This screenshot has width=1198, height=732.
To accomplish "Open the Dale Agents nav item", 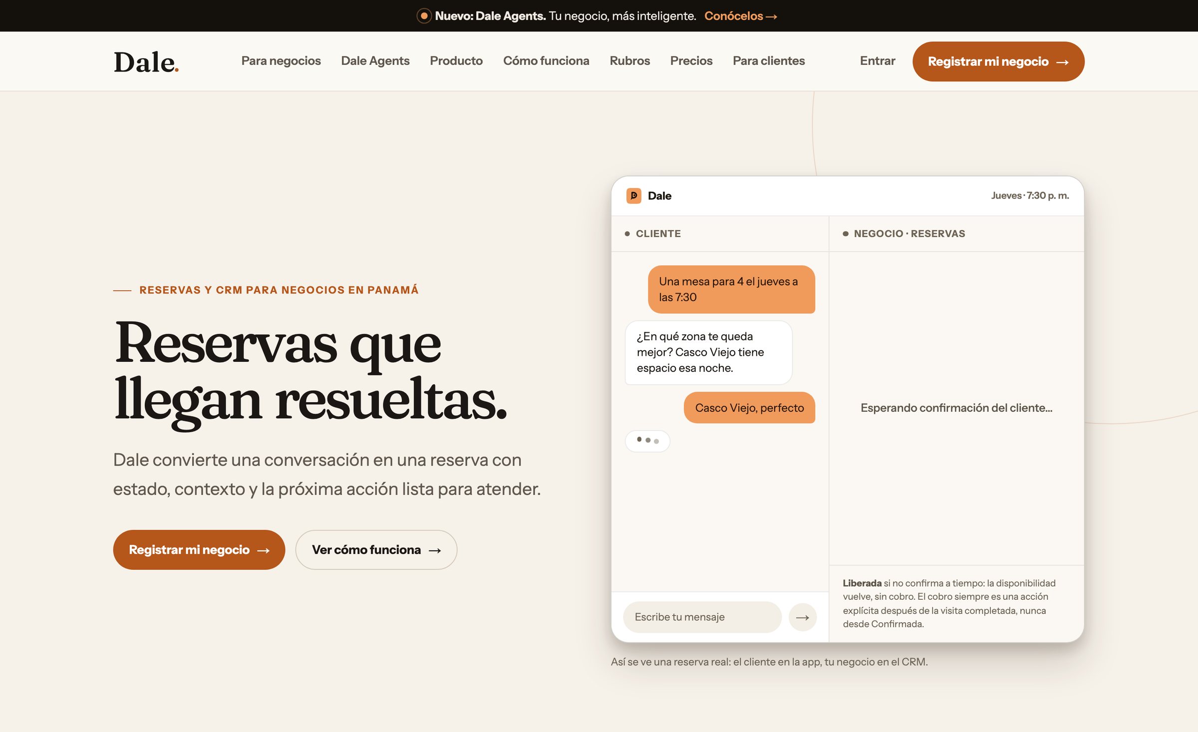I will (x=375, y=61).
